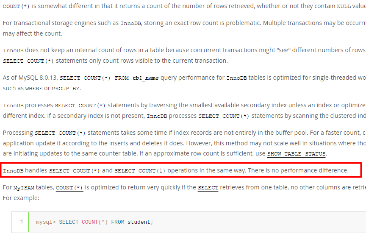Image resolution: width=366 pixels, height=239 pixels.
Task: Click the 'For example:' text above the code
Action: click(x=21, y=198)
